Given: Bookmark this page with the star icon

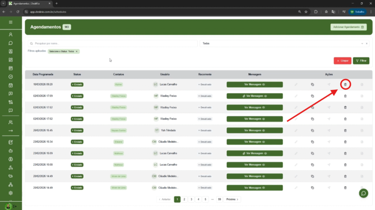Looking at the screenshot, I should [x=306, y=12].
